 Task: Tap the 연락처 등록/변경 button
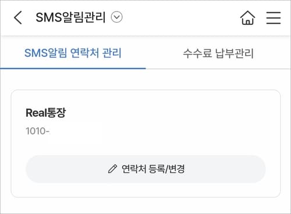coord(145,169)
